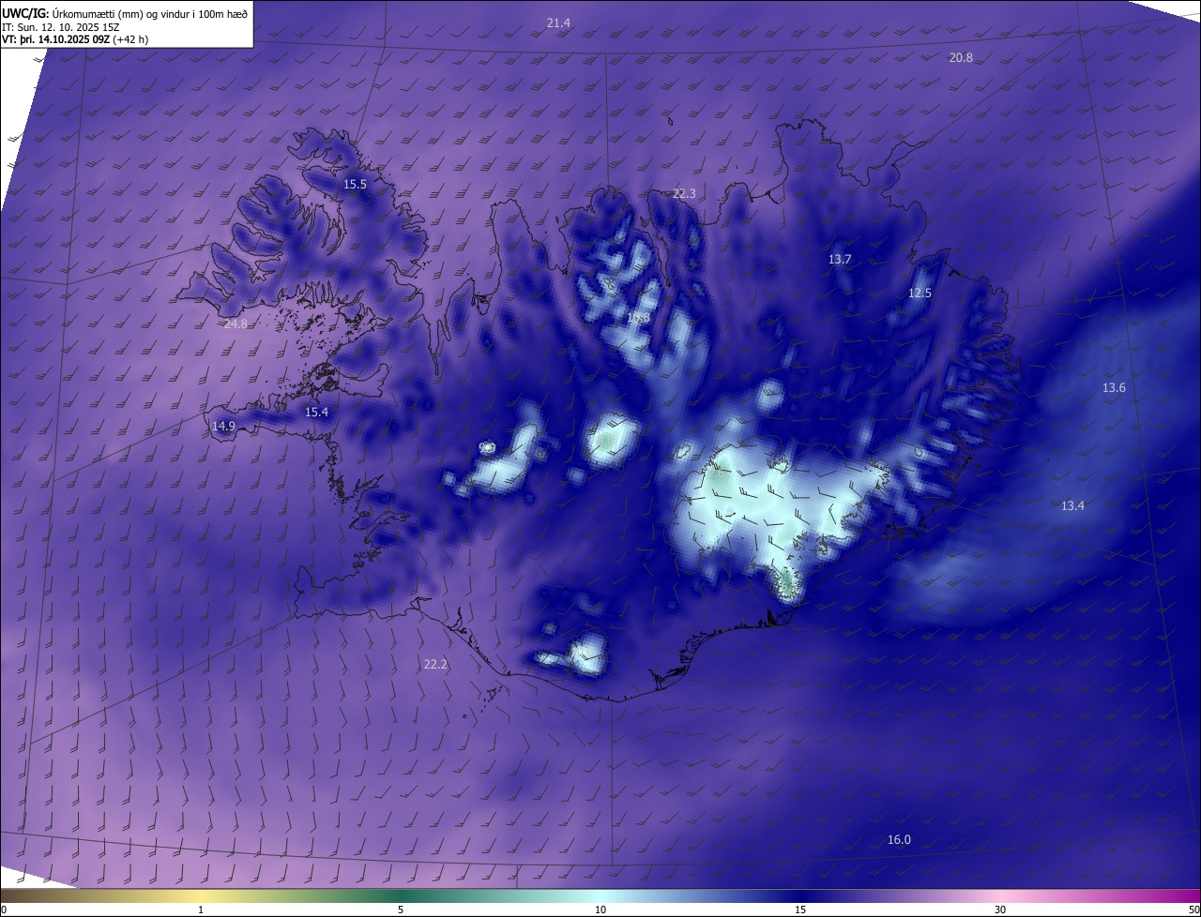Click the 13.6 value label
The image size is (1201, 917).
click(1114, 388)
